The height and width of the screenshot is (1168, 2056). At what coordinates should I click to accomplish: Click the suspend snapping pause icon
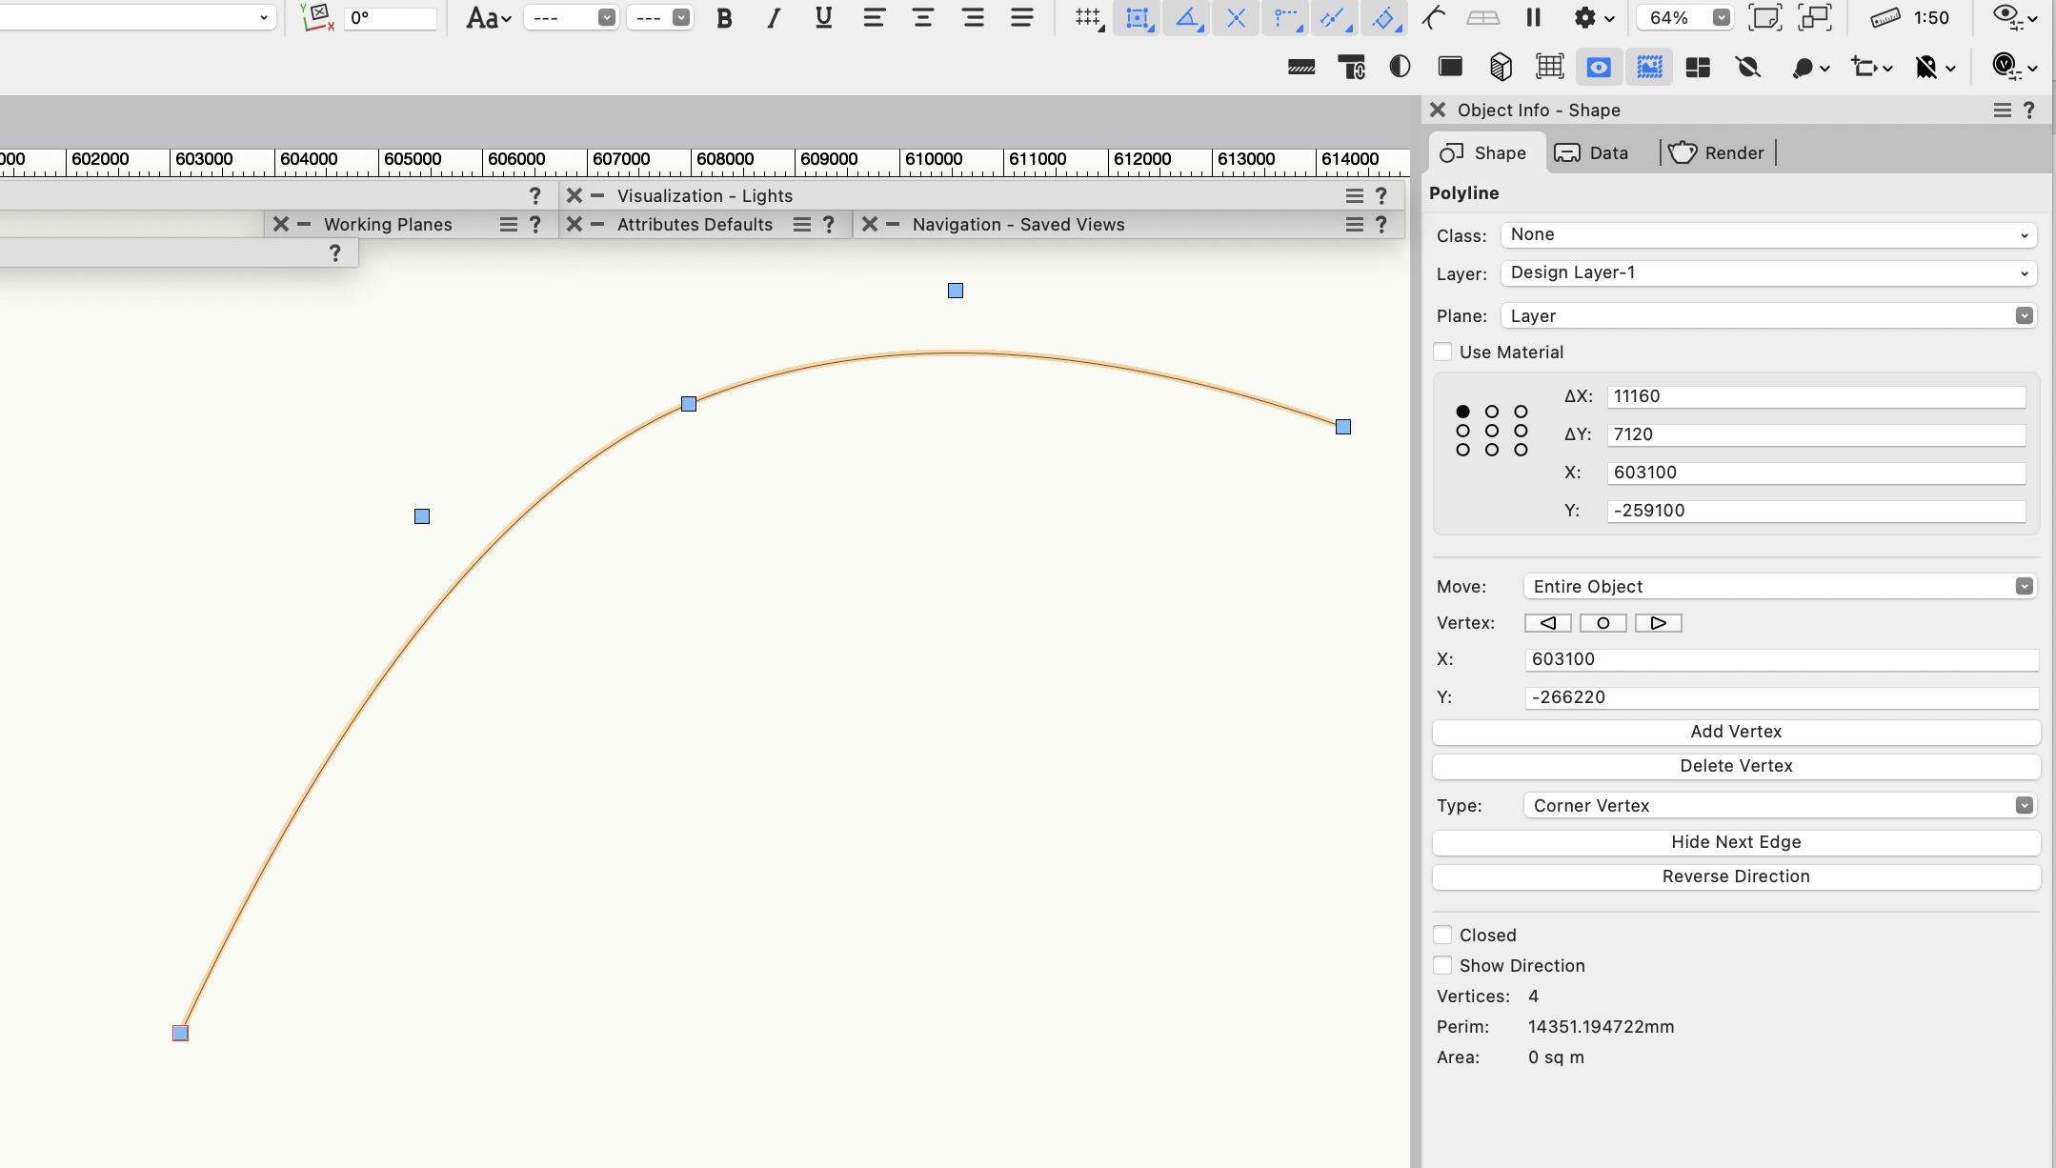pyautogui.click(x=1533, y=17)
